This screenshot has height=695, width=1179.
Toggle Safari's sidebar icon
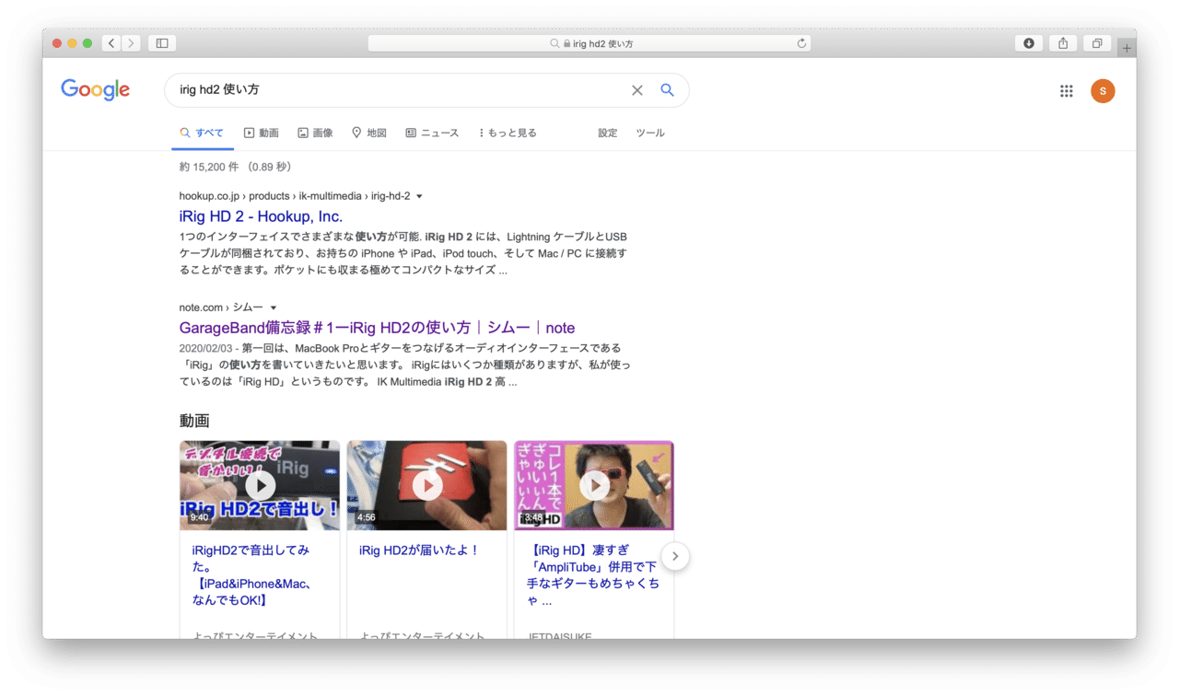pyautogui.click(x=162, y=42)
